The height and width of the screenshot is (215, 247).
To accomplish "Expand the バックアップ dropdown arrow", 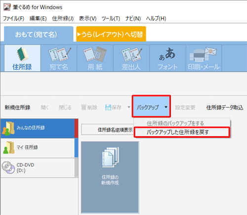I will [166, 107].
